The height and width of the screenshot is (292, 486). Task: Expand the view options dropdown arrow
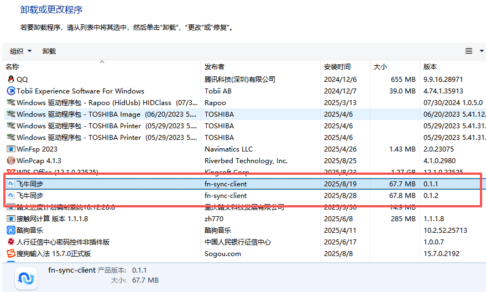(x=482, y=51)
